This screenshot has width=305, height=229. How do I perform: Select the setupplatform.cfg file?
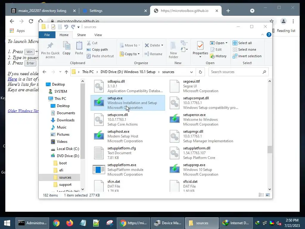[x=127, y=153]
